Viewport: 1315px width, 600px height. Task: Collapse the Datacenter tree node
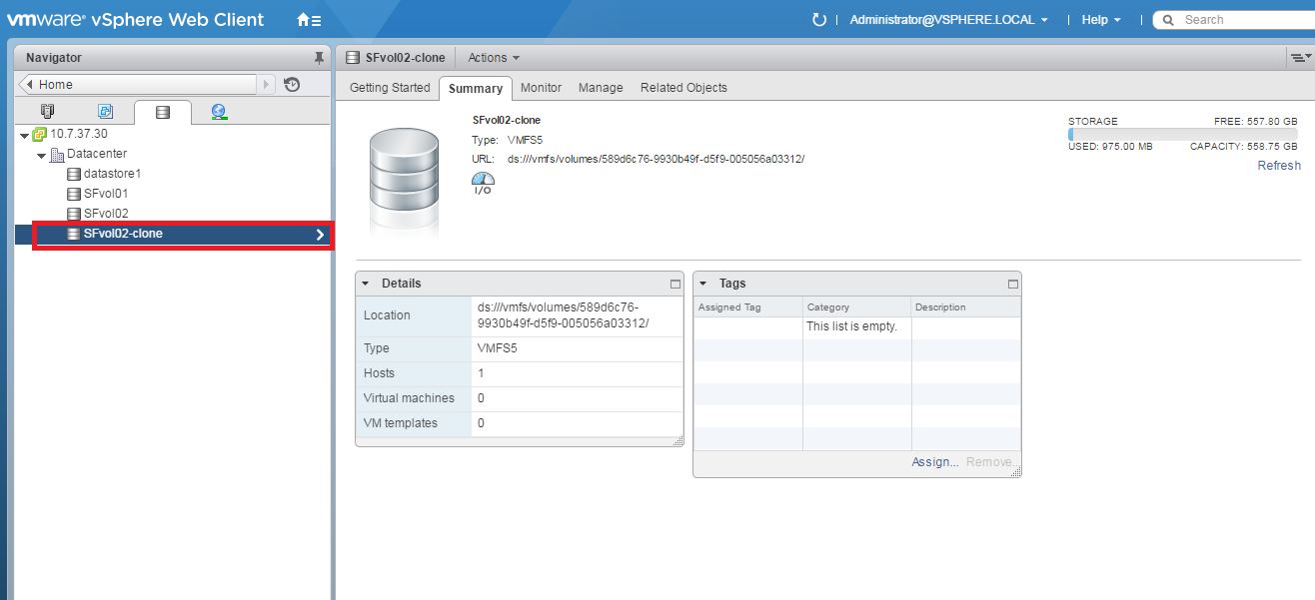41,155
